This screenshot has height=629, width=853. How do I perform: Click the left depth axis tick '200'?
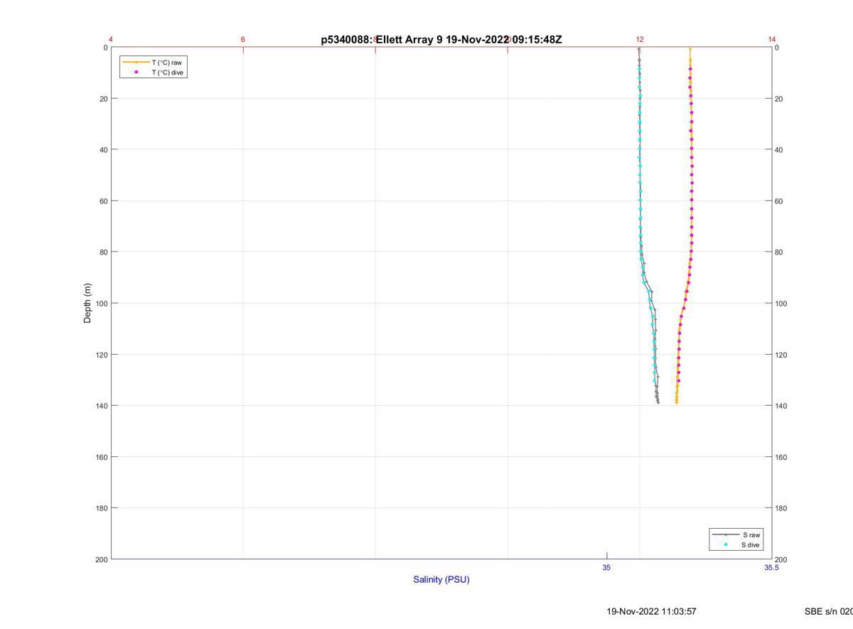[101, 559]
